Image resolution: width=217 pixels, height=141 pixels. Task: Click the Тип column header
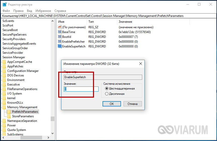(x=91, y=22)
